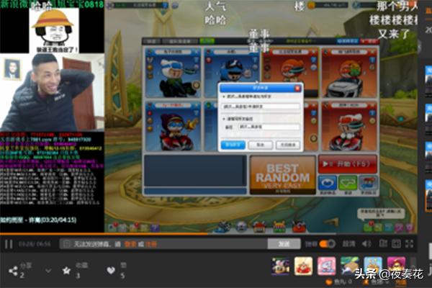The image size is (432, 288).
Task: Click the streamer webcam overlay
Action: point(52,92)
